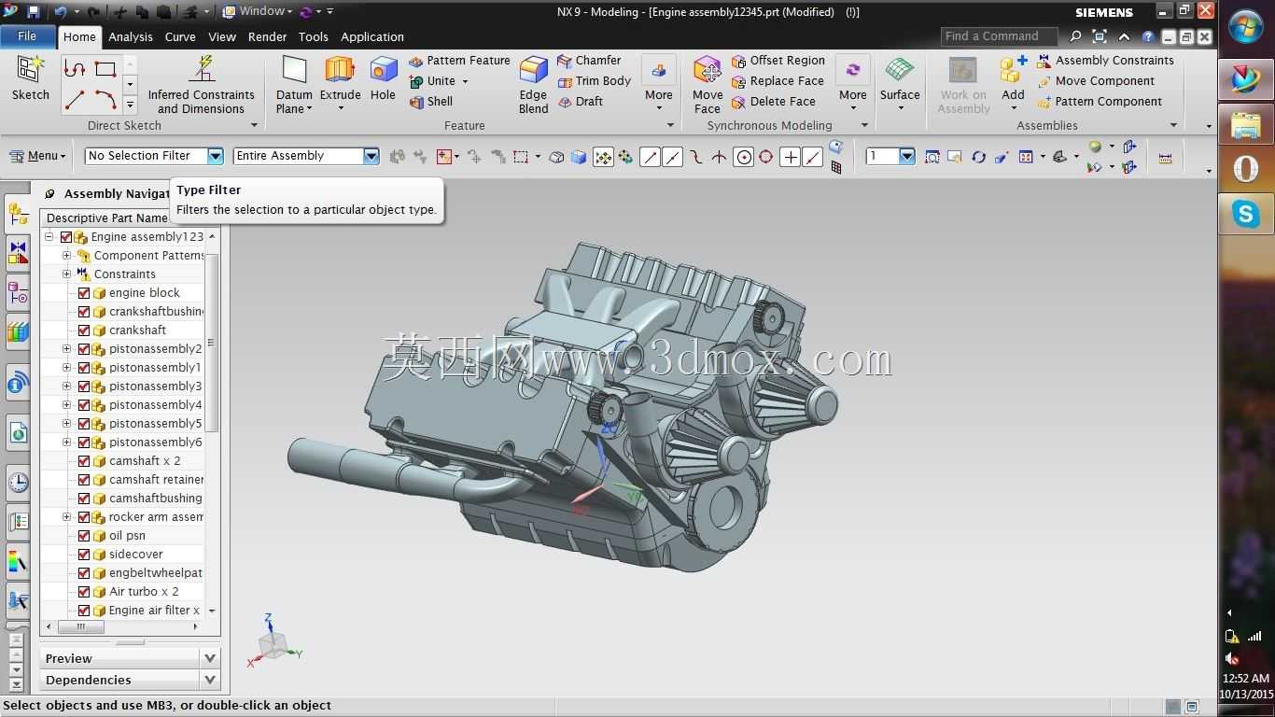Open the Menu button in selection bar
The height and width of the screenshot is (717, 1275).
point(37,156)
